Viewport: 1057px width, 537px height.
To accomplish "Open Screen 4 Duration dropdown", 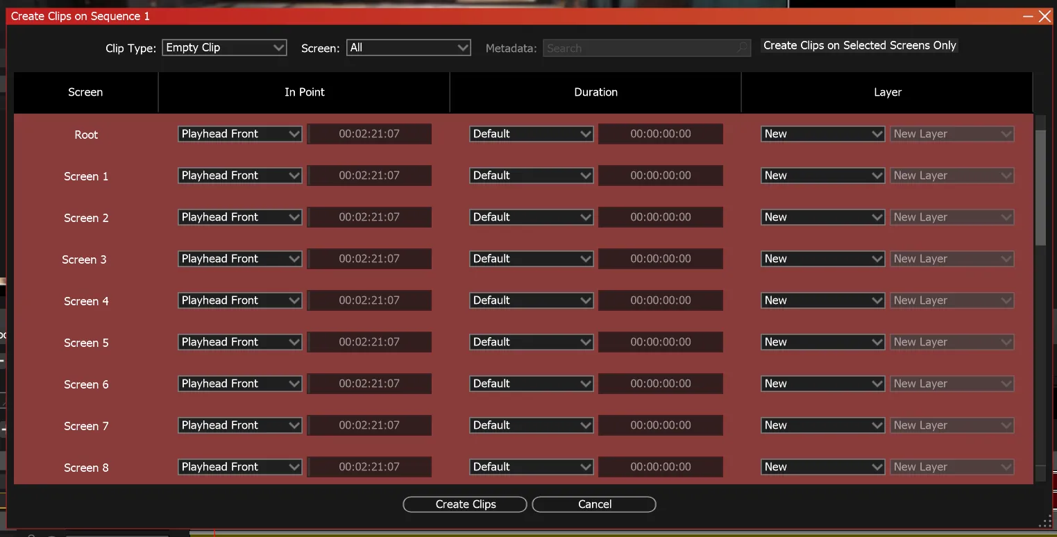I will 532,300.
